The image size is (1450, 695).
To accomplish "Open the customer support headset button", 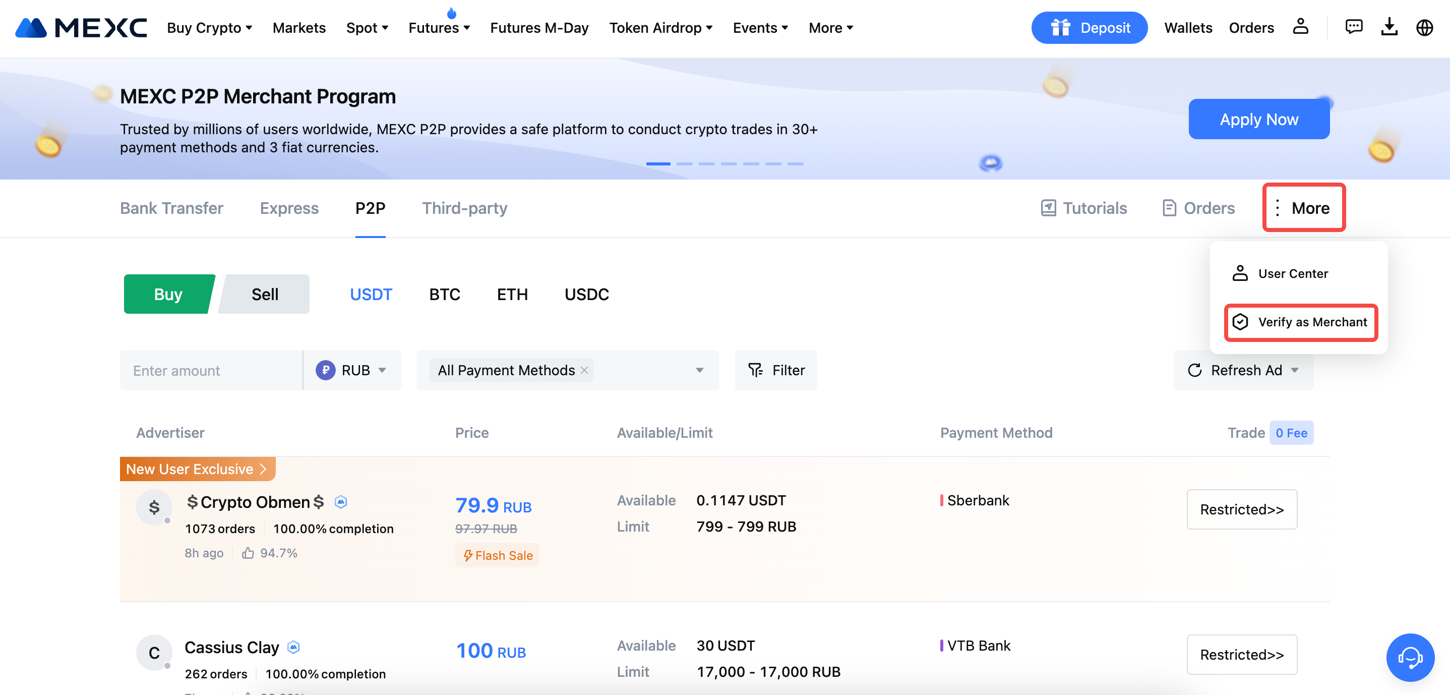I will 1410,657.
